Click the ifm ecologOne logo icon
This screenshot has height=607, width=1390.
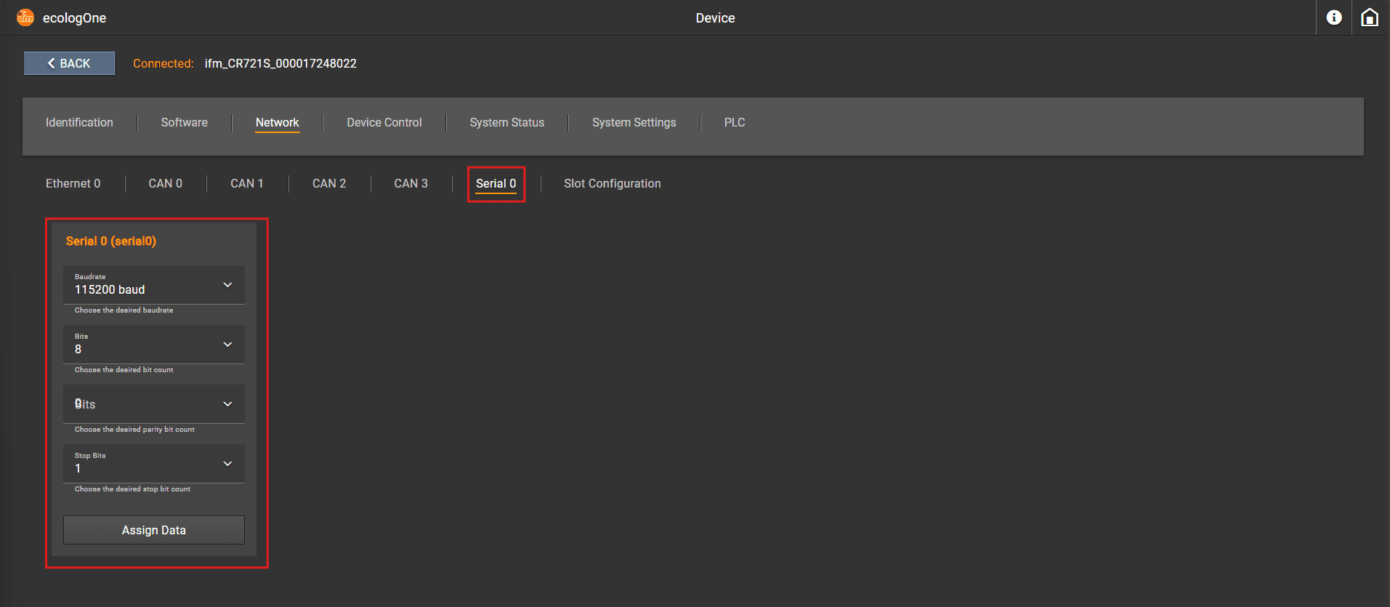tap(25, 17)
